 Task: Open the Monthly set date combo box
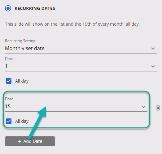(x=81, y=49)
